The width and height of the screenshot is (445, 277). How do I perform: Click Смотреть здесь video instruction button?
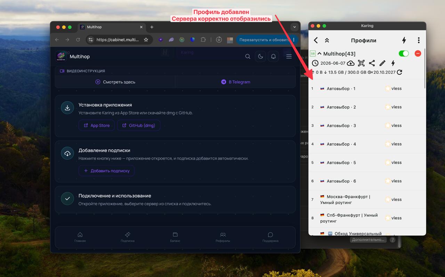[x=115, y=82]
